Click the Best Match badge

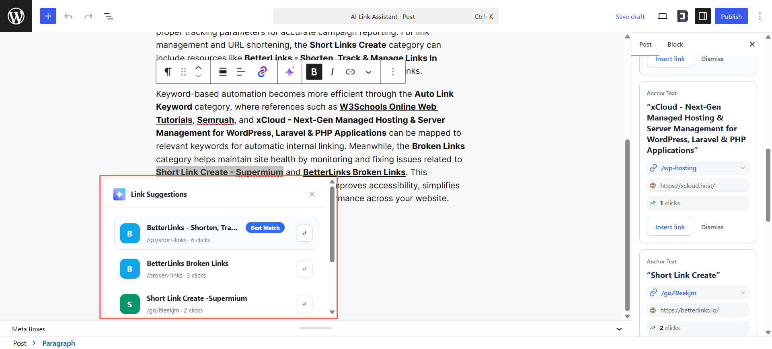(265, 228)
